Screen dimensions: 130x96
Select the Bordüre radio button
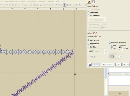pos(88,47)
